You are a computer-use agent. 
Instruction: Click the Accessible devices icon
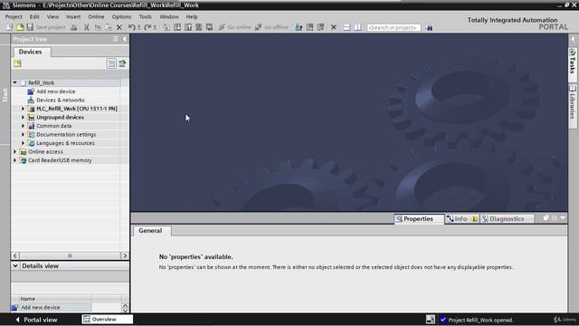299,27
